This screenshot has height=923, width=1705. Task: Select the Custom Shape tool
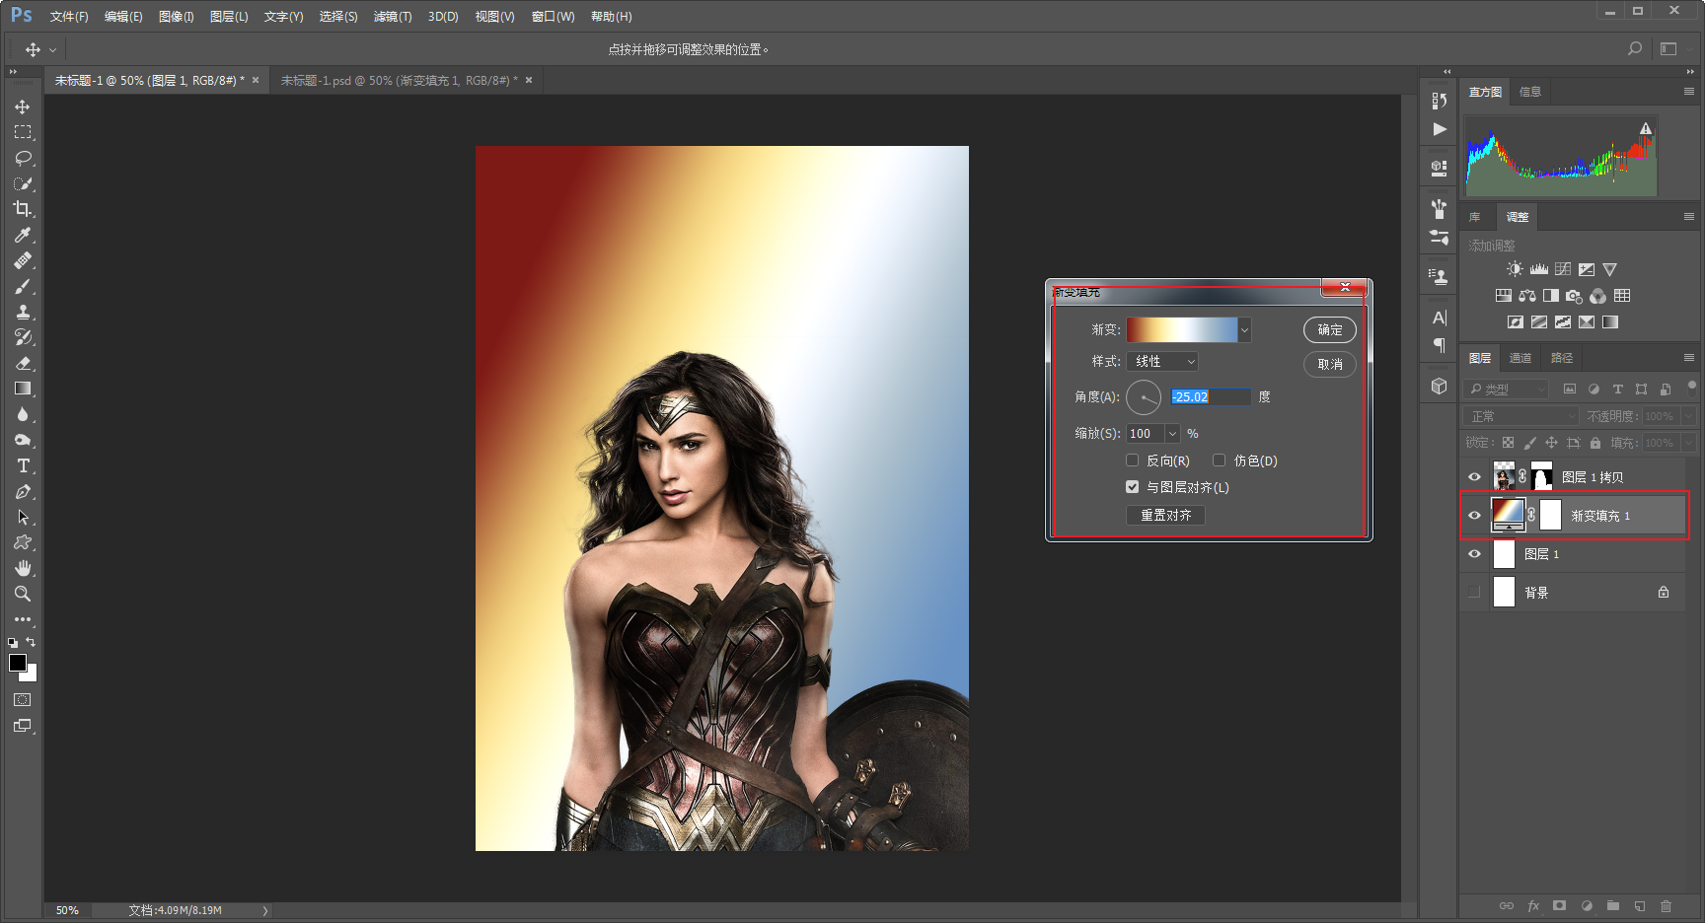click(x=23, y=542)
